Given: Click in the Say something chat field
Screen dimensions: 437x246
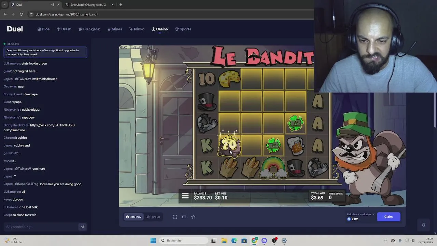Looking at the screenshot, I should [41, 227].
